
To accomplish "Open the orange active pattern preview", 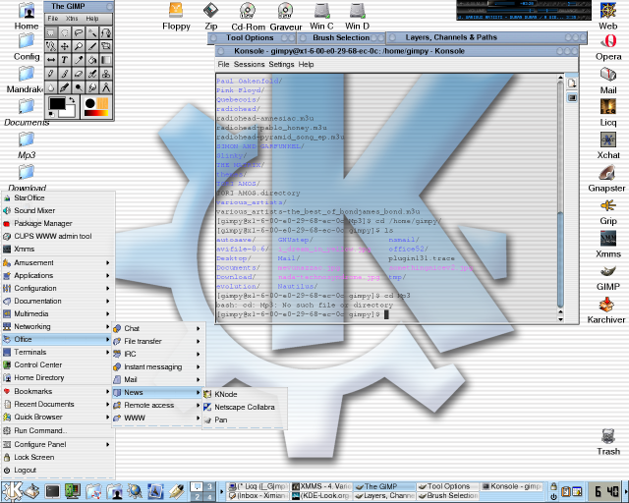I will coord(102,103).
